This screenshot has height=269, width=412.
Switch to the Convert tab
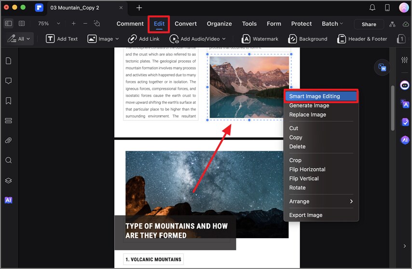186,24
